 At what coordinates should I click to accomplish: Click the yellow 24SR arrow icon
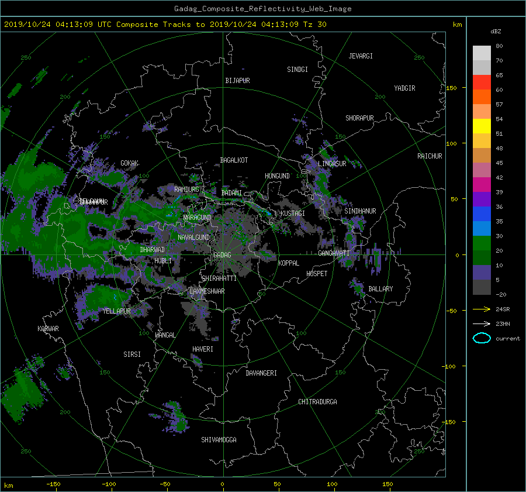coord(482,309)
